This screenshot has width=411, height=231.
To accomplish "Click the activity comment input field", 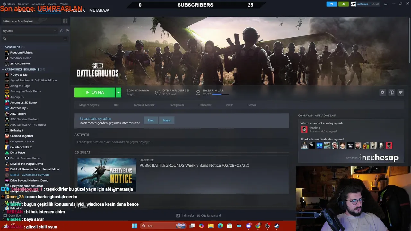I will click(182, 142).
